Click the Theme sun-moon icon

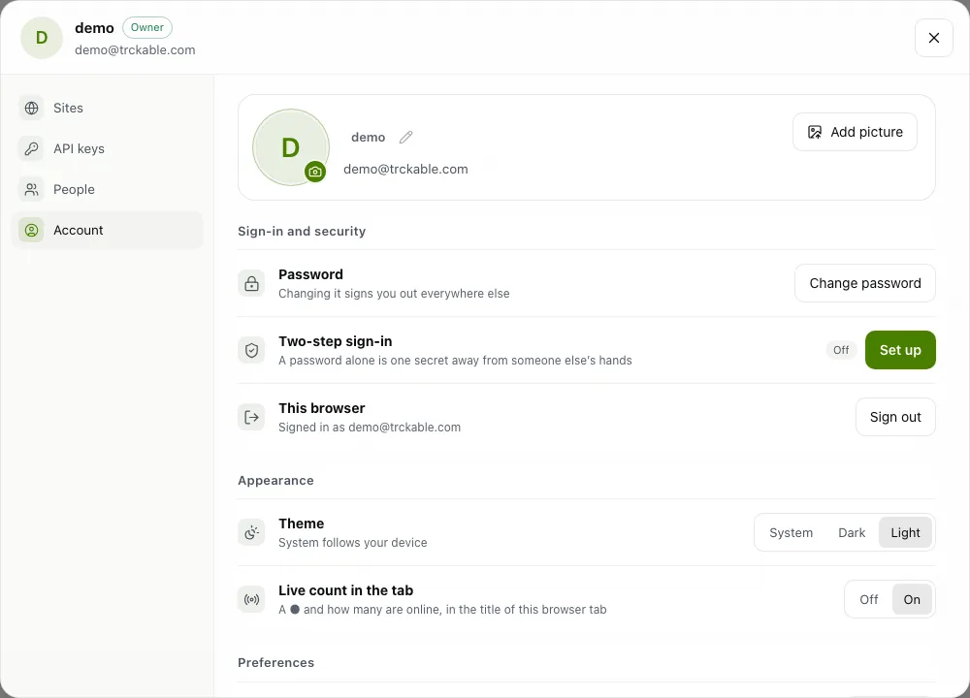point(252,532)
